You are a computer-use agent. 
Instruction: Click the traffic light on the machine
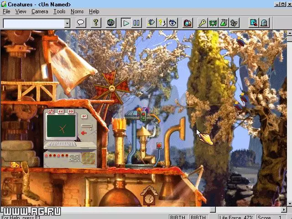click(143, 116)
